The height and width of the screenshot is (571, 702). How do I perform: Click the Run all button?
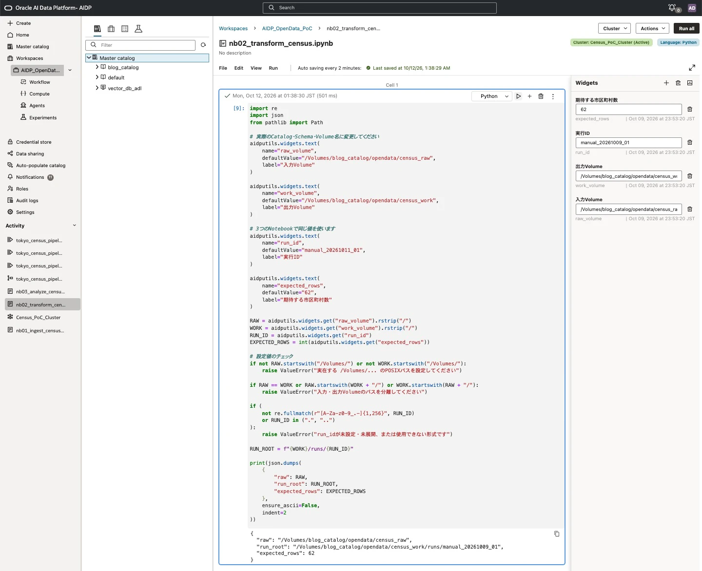click(686, 29)
